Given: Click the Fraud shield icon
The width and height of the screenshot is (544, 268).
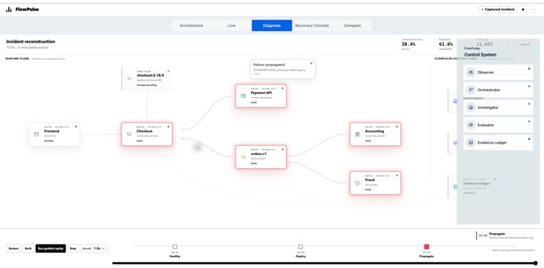Looking at the screenshot, I should coord(357,183).
